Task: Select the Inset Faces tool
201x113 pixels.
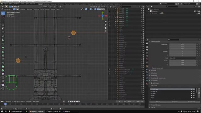Action: (3, 52)
